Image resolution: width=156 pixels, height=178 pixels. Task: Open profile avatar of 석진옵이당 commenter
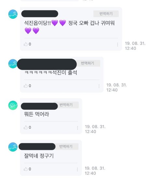[13, 14]
